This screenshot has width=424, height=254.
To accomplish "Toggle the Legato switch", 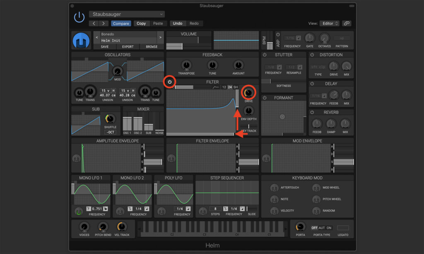I will click(x=343, y=228).
